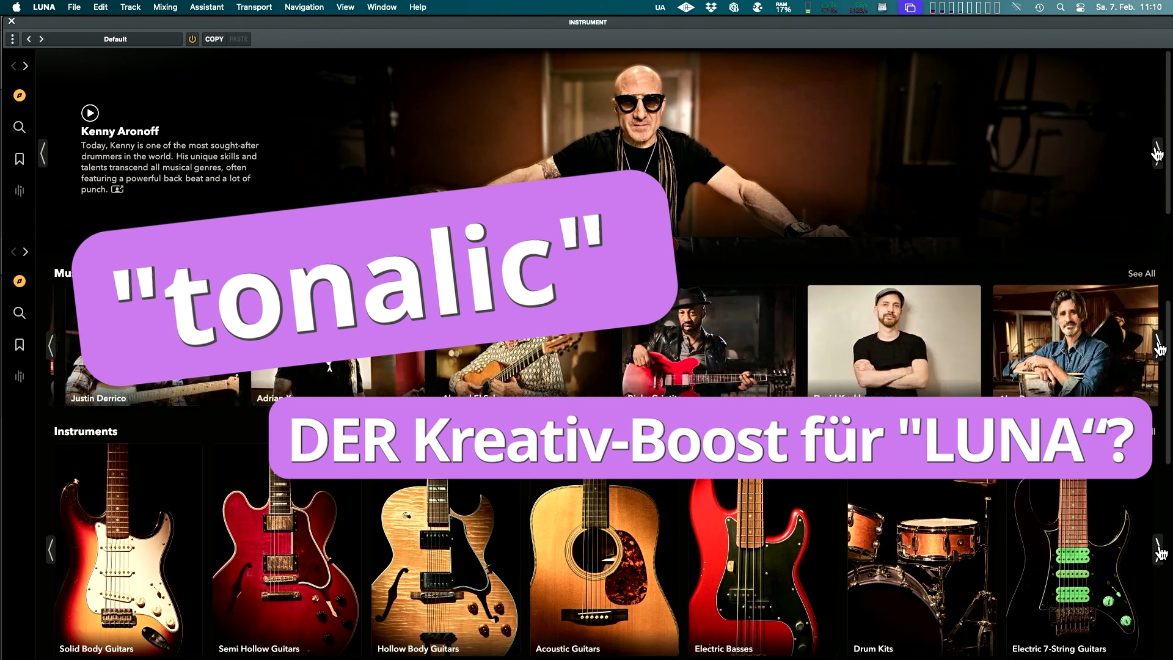Click See All for musicians
The width and height of the screenshot is (1173, 660).
click(1141, 274)
